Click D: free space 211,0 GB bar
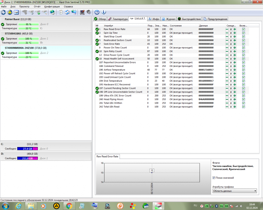This screenshot has height=210, width=263. point(27,159)
